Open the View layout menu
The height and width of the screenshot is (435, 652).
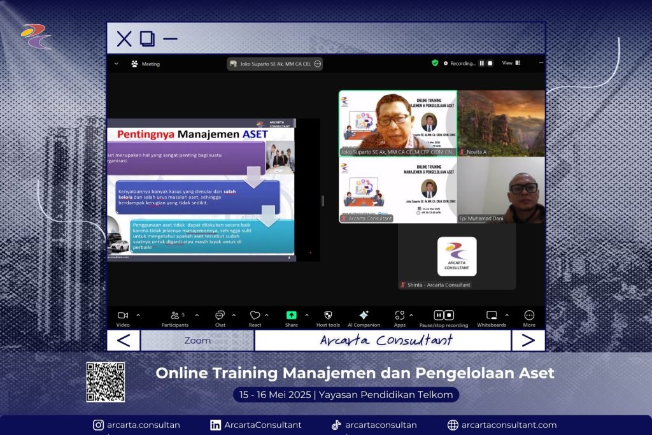click(511, 63)
